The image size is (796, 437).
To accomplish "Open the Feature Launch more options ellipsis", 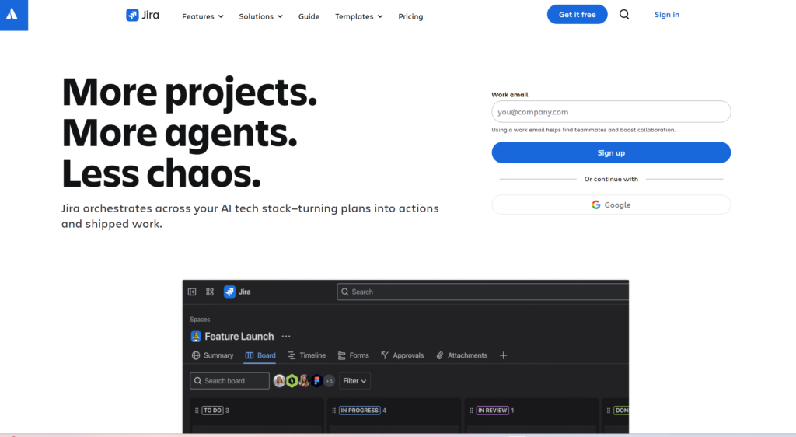I will (x=286, y=337).
